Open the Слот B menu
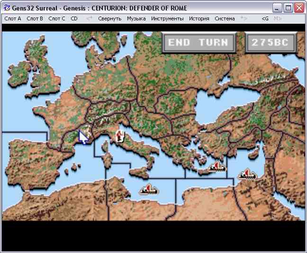This screenshot has height=253, width=307. click(35, 19)
